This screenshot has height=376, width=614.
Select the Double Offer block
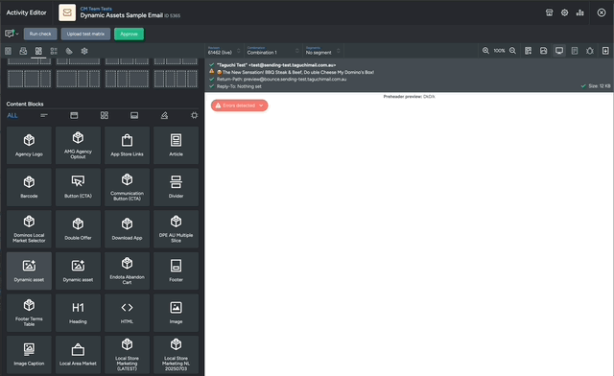[x=78, y=229]
